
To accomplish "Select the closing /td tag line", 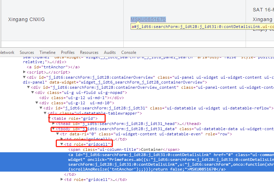I will [70, 174].
